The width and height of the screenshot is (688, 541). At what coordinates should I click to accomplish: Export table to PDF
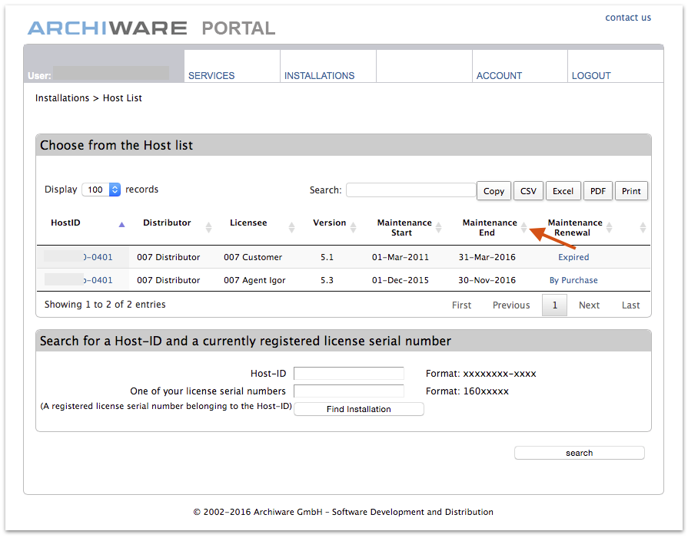click(x=597, y=191)
